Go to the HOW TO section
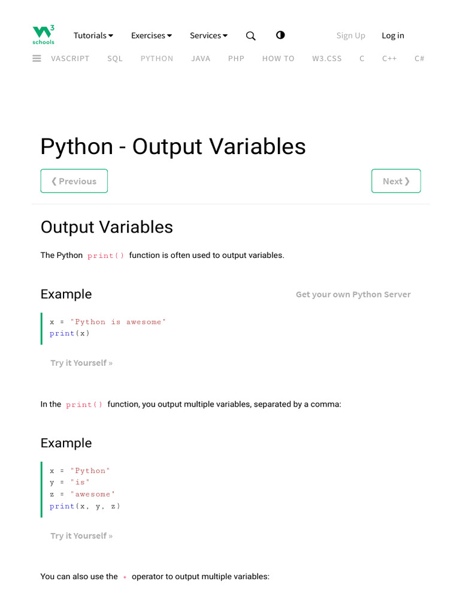Viewport: 460px width, 614px height. 278,59
